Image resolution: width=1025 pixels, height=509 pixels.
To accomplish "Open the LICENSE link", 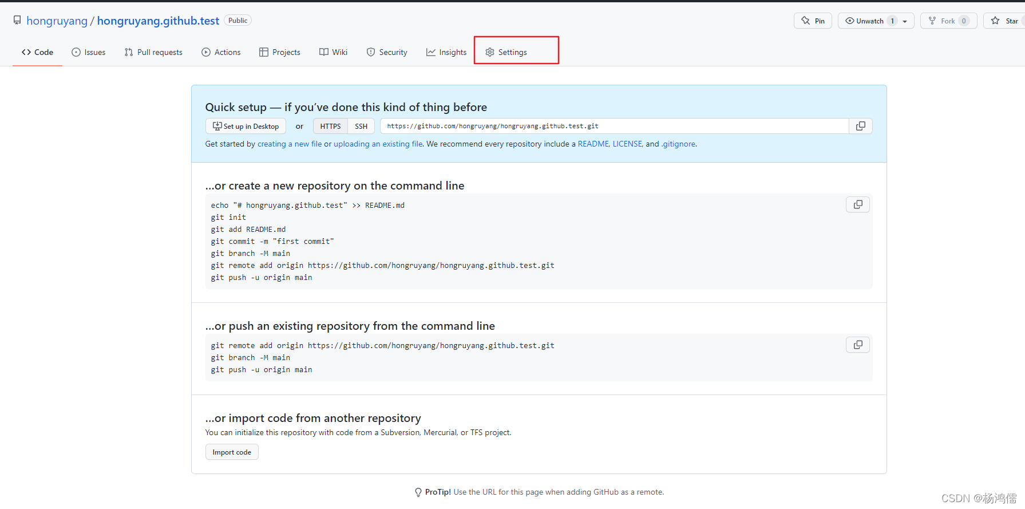I will click(627, 144).
